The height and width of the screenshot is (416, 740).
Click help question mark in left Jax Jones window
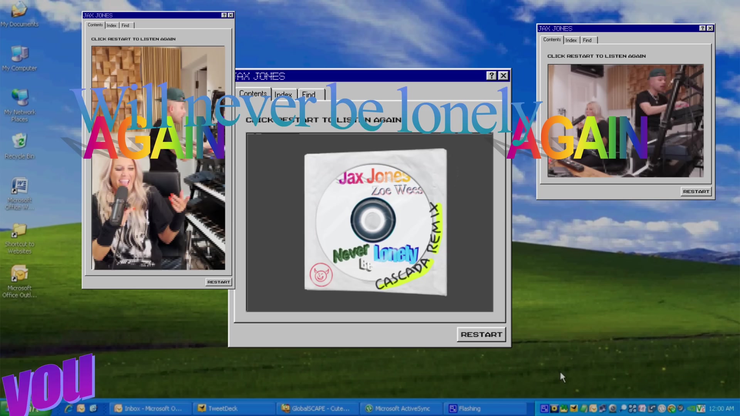coord(224,15)
